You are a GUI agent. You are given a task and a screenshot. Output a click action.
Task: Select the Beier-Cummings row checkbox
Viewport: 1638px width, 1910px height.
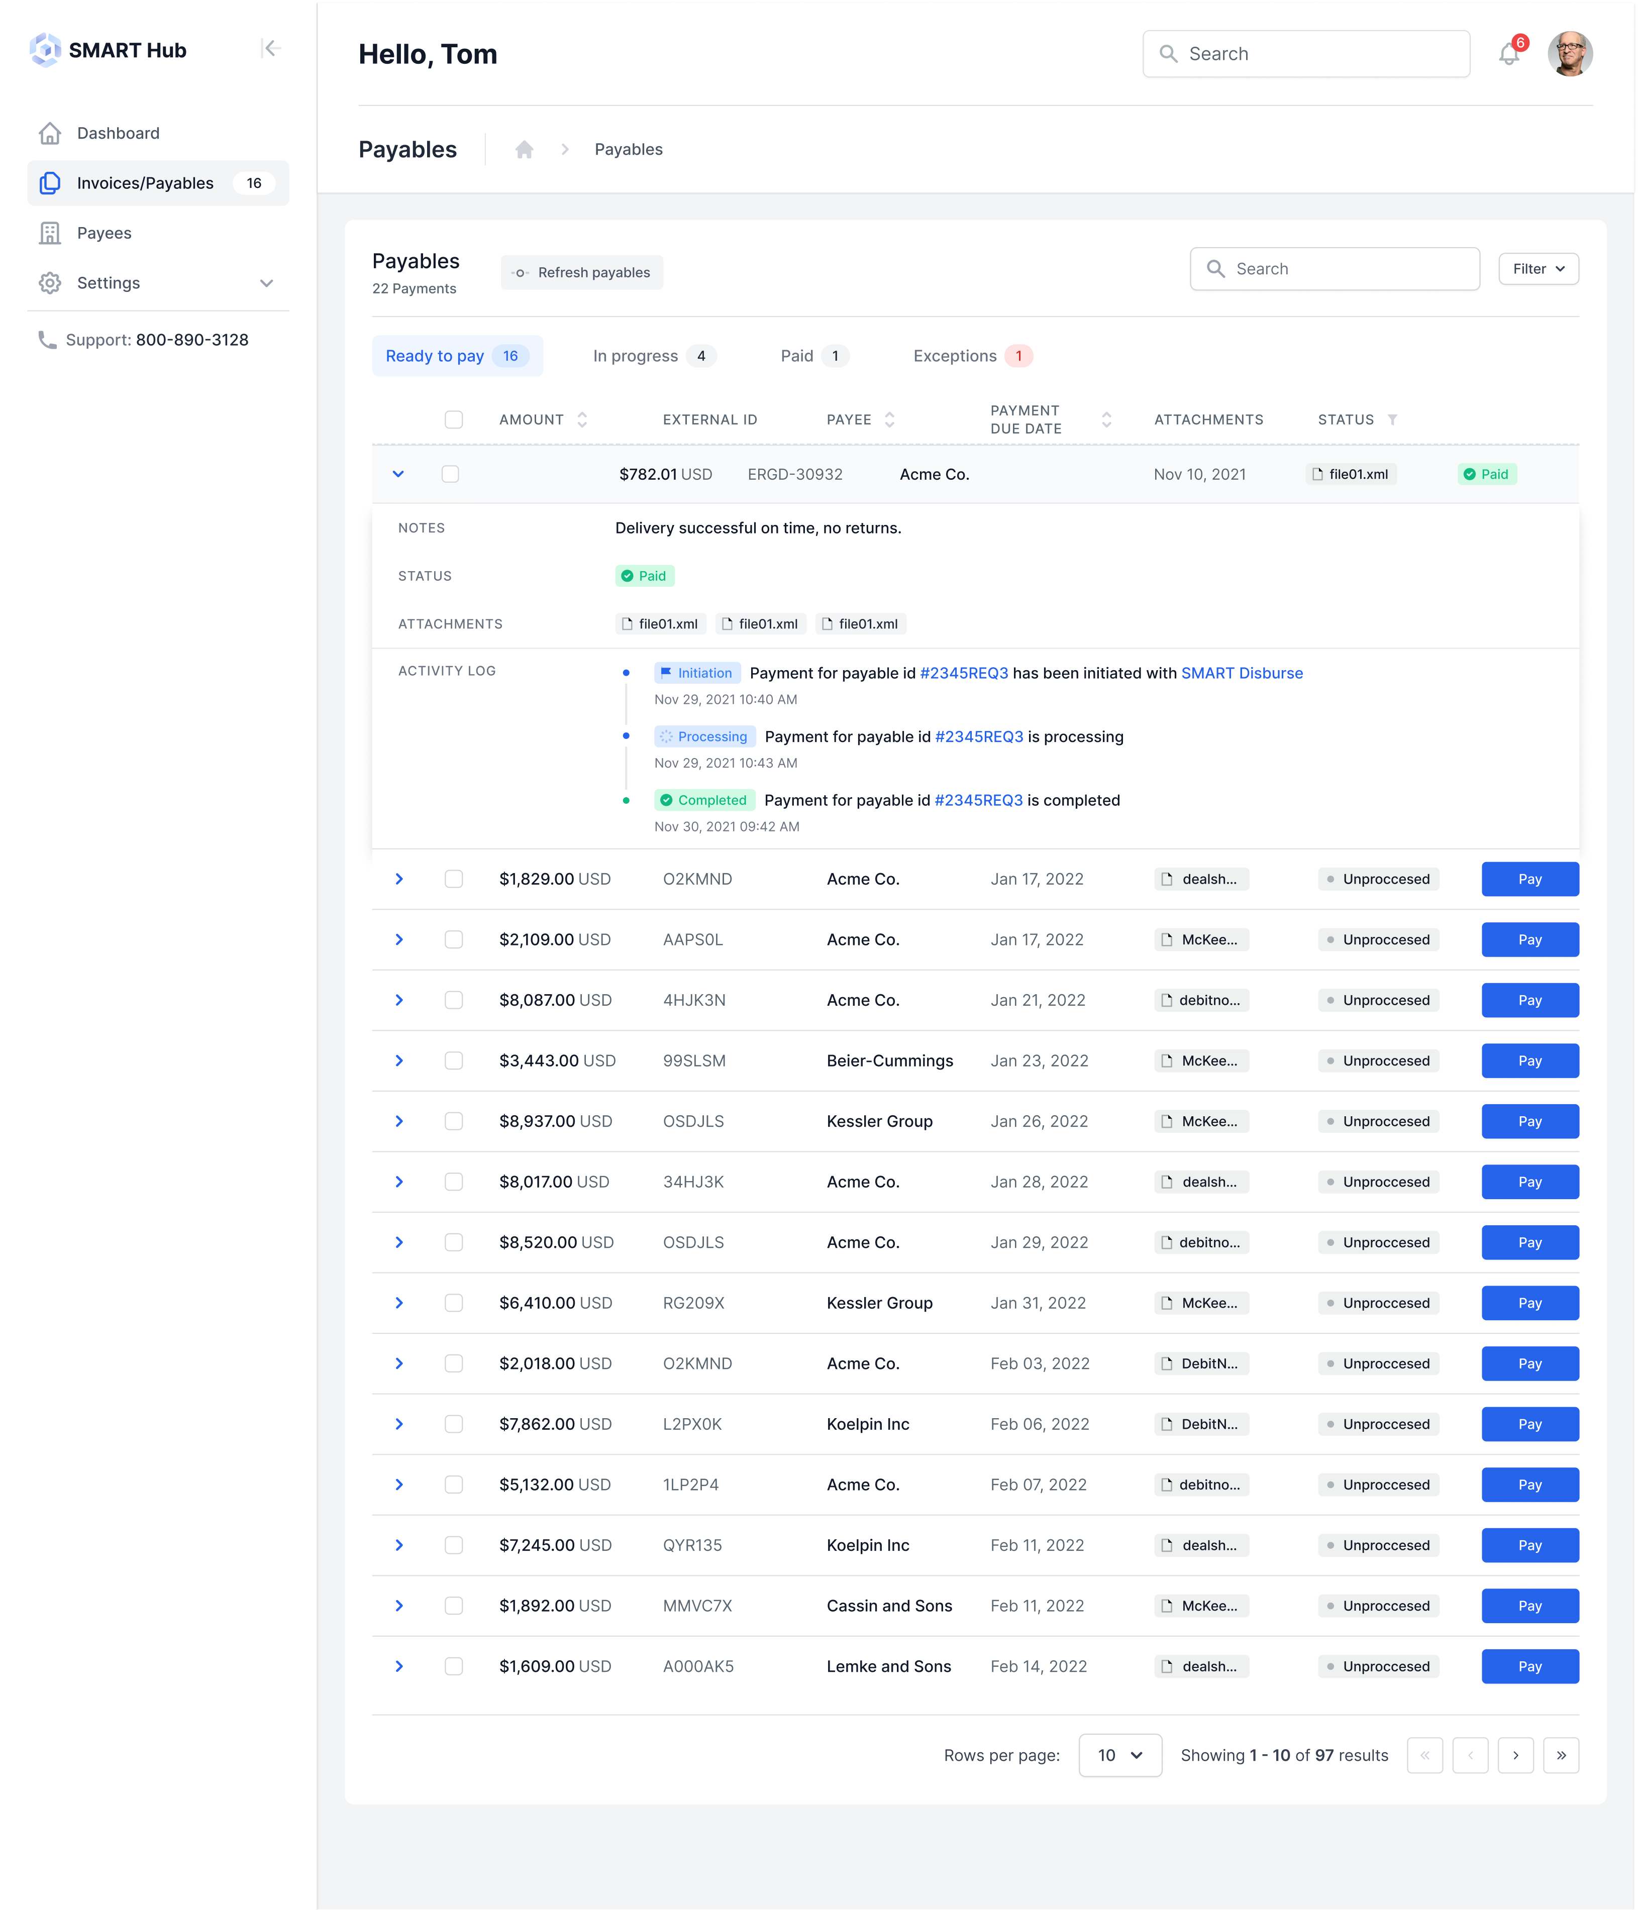tap(454, 1061)
